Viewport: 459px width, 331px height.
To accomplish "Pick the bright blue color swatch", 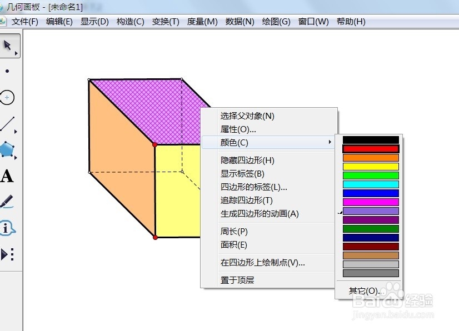I will coord(371,193).
